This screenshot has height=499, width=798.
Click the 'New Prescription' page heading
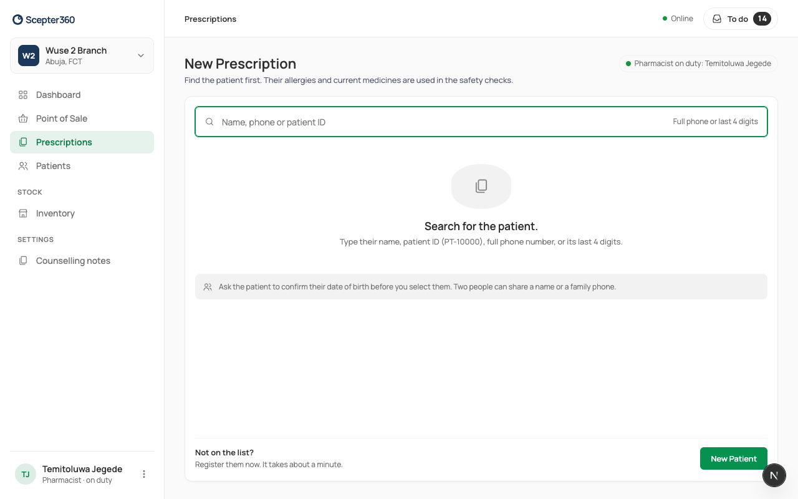click(240, 64)
